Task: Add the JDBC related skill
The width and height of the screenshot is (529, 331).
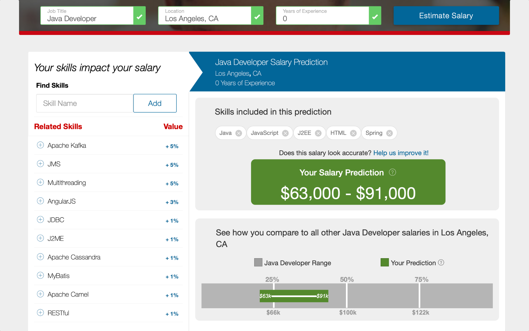Action: [x=40, y=220]
